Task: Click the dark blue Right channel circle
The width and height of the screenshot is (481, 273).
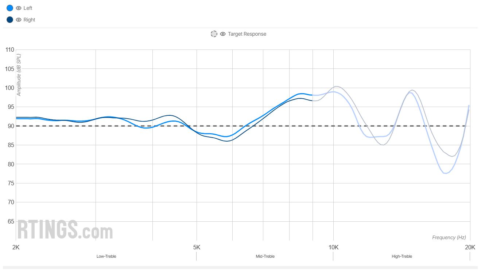Action: (10, 20)
